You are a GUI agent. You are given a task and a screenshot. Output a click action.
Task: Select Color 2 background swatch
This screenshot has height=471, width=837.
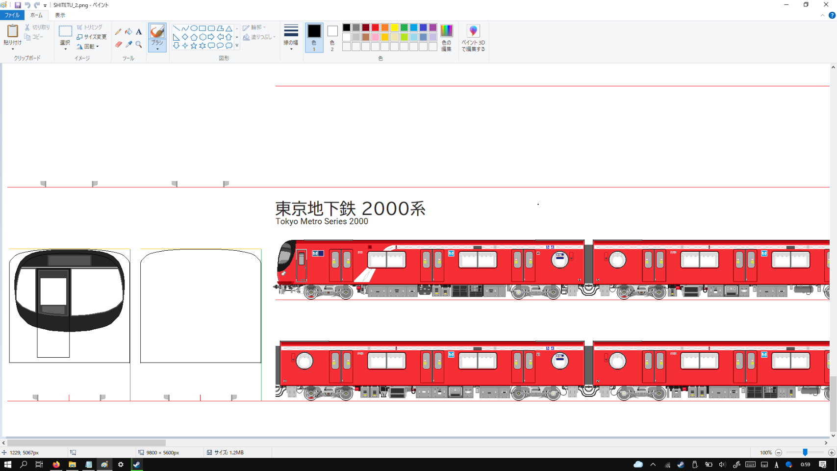point(332,37)
